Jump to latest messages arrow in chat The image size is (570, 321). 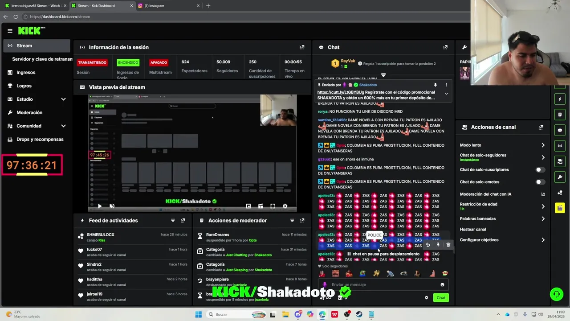383,75
